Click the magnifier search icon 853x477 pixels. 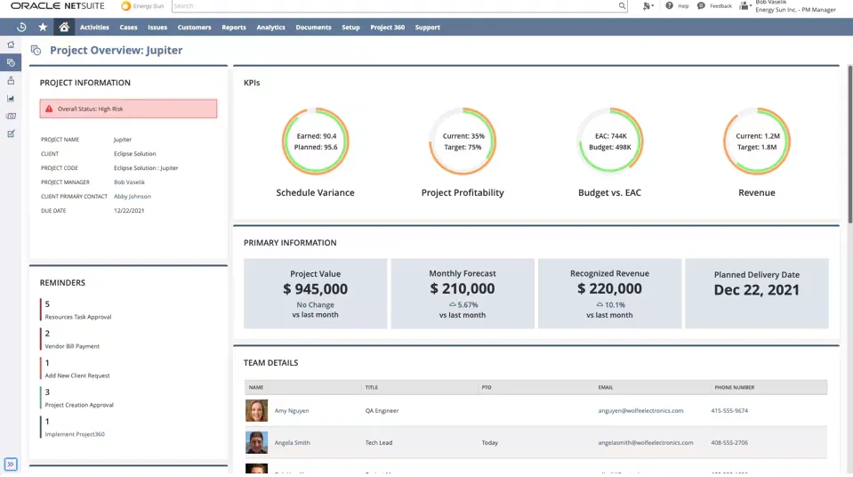(x=622, y=6)
